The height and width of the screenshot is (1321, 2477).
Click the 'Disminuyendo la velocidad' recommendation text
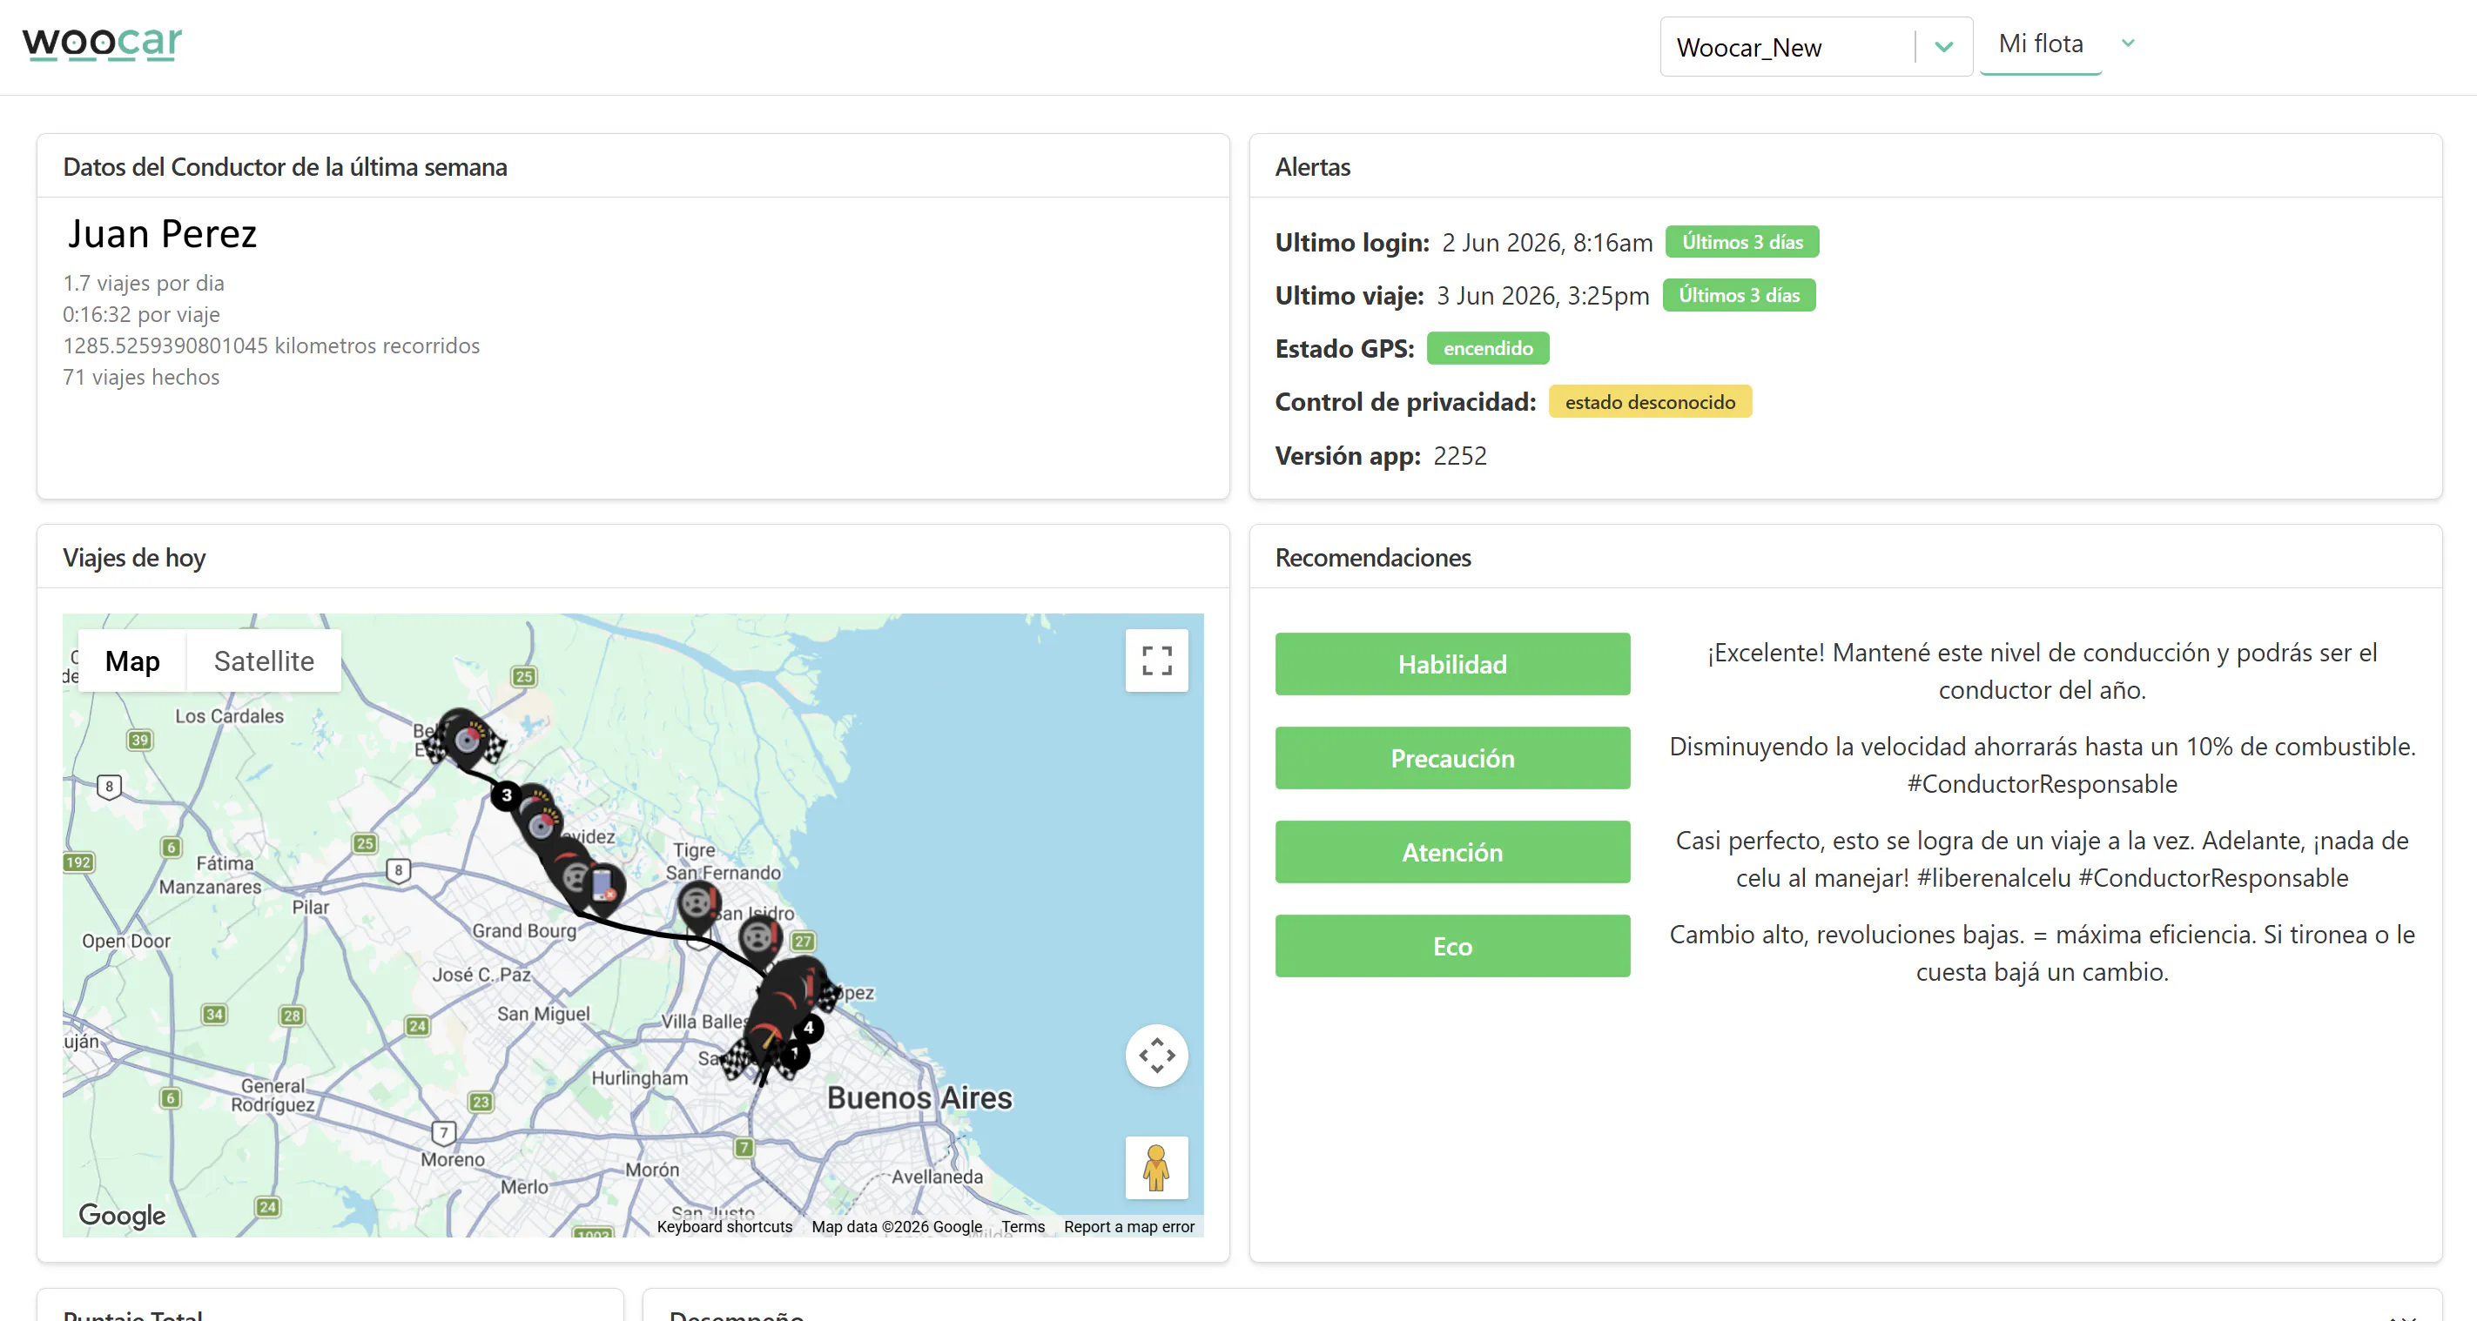[x=2042, y=765]
